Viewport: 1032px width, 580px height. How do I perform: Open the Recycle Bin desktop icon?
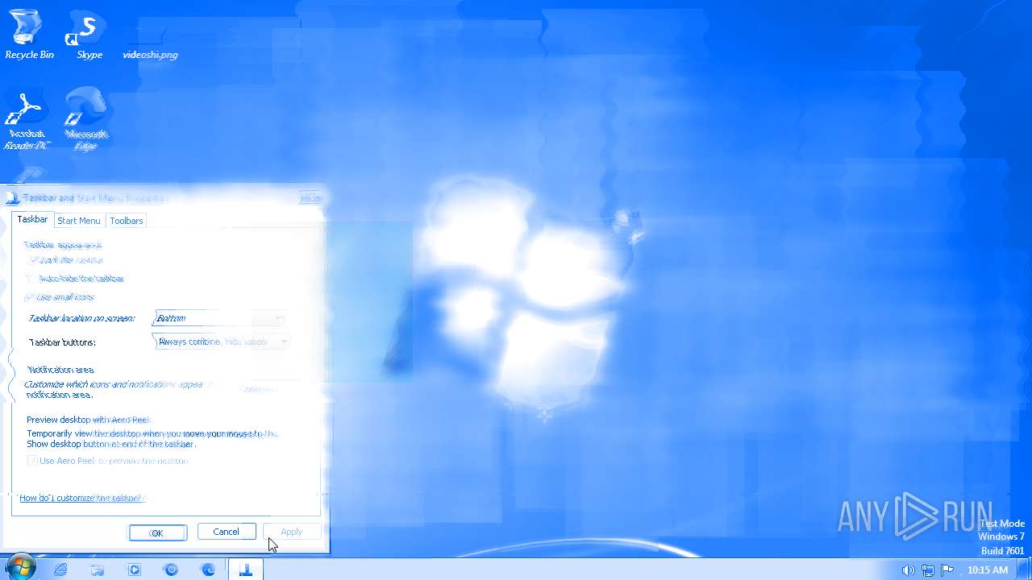[29, 35]
